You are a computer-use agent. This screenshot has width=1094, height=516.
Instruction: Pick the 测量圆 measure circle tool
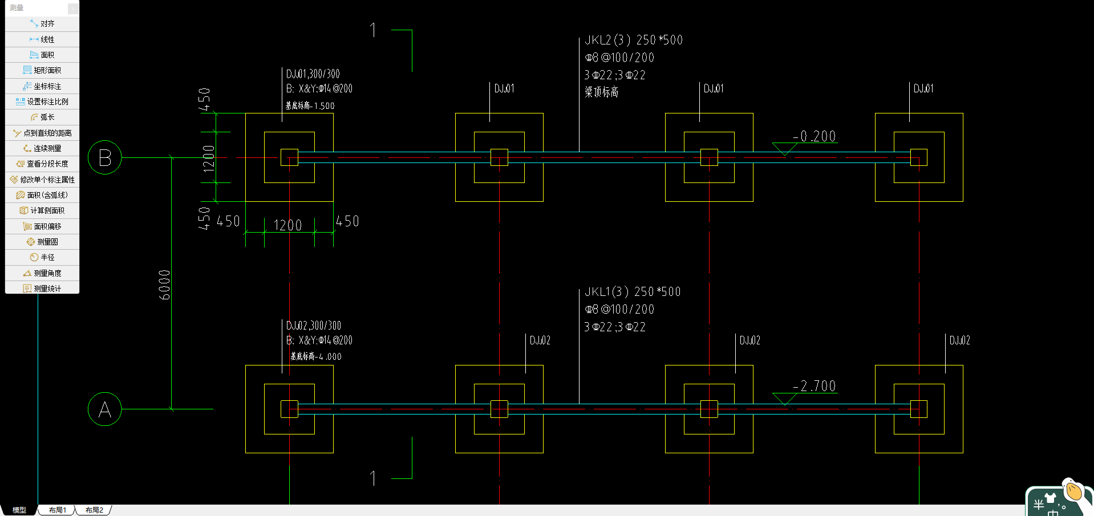point(42,242)
